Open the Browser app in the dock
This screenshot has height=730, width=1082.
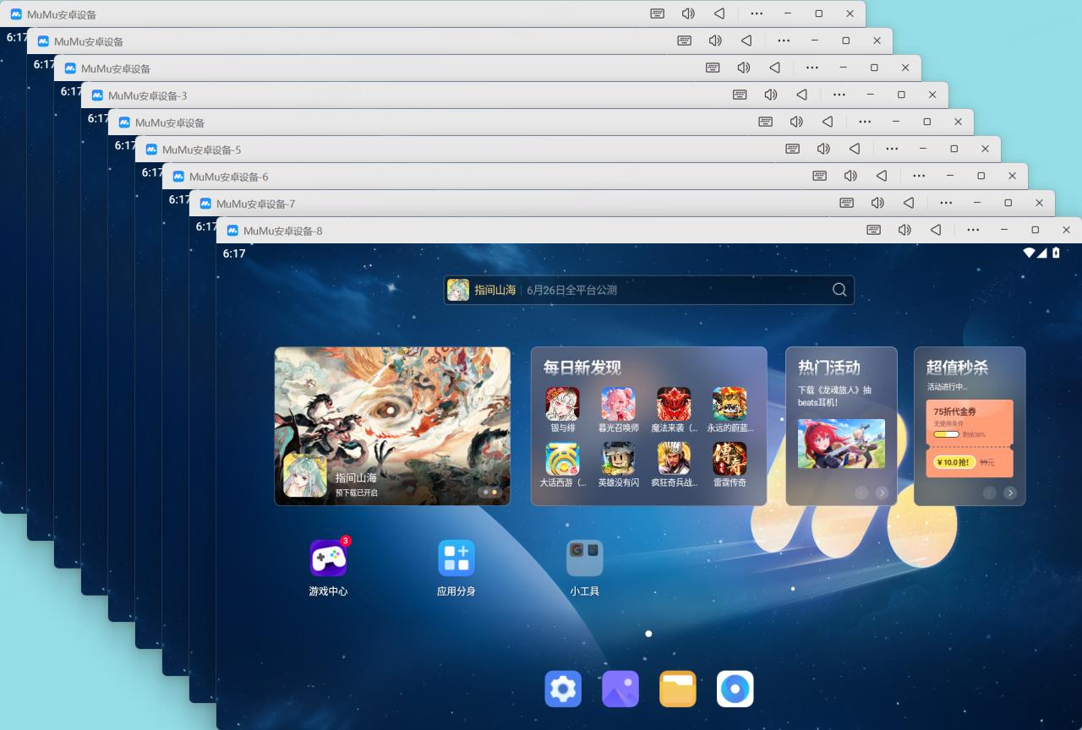pos(735,689)
